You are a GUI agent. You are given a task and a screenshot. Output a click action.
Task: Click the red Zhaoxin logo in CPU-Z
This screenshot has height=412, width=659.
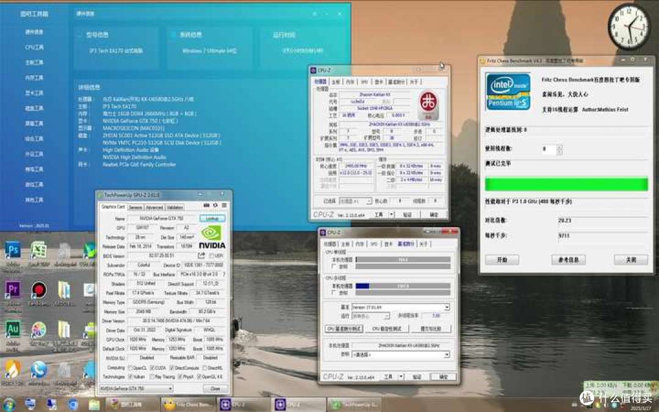(x=428, y=105)
